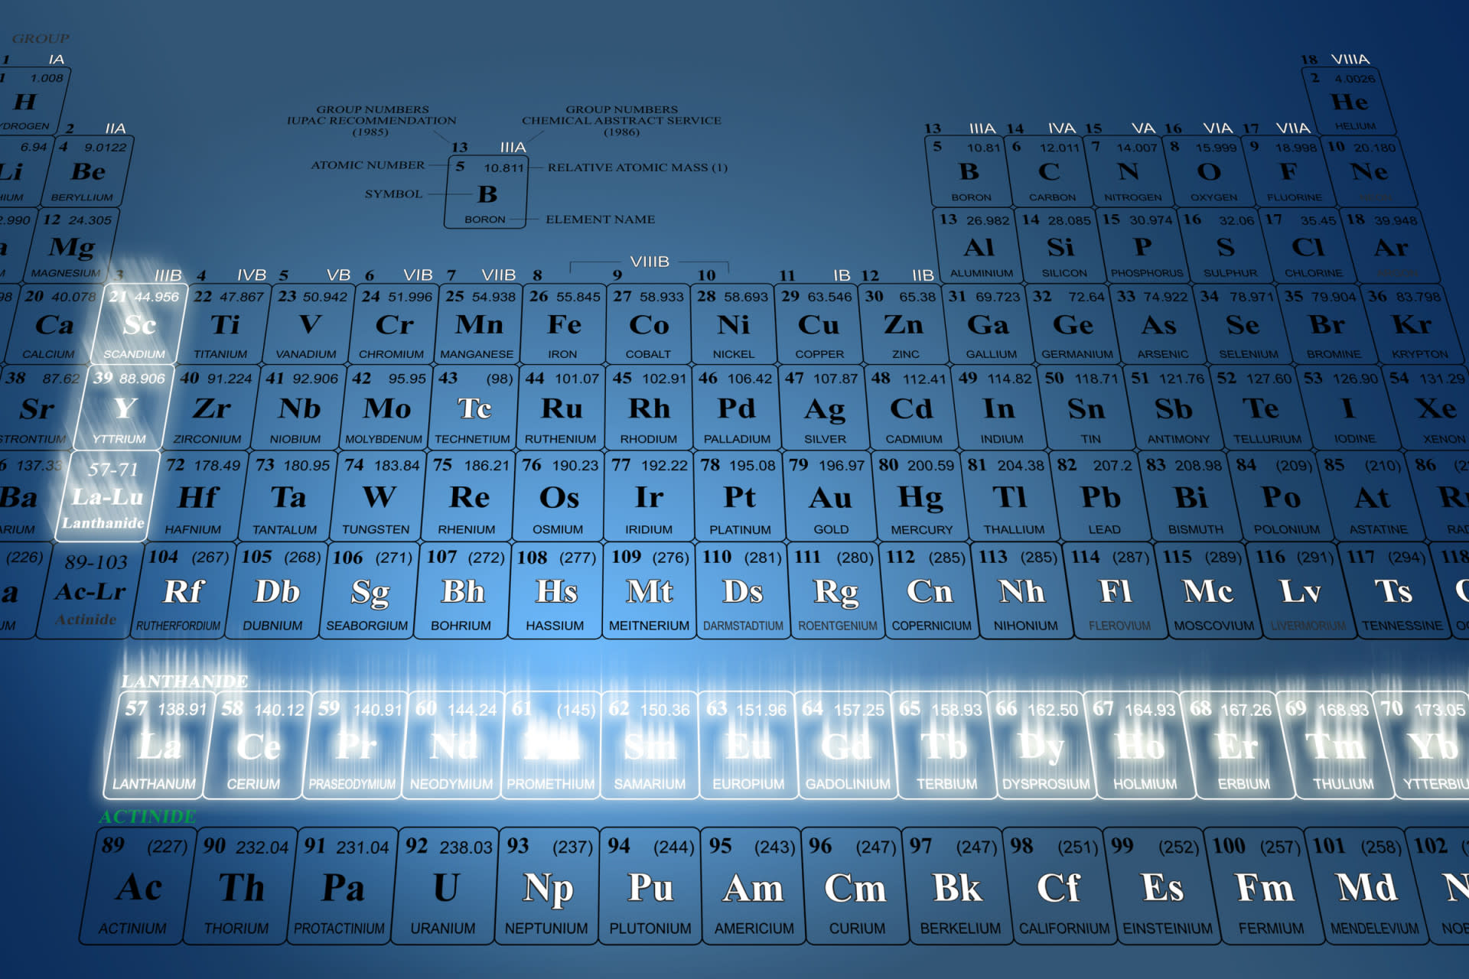Click the Tungsten (W) element tile
1469x979 pixels.
378,497
